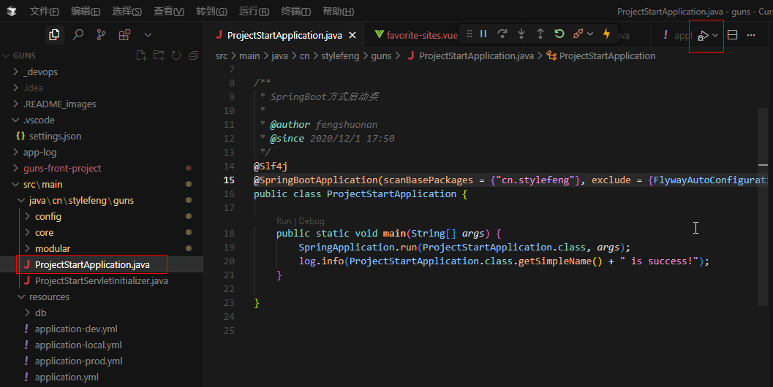The height and width of the screenshot is (387, 773).
Task: Click the debug Step Over button
Action: (x=502, y=34)
